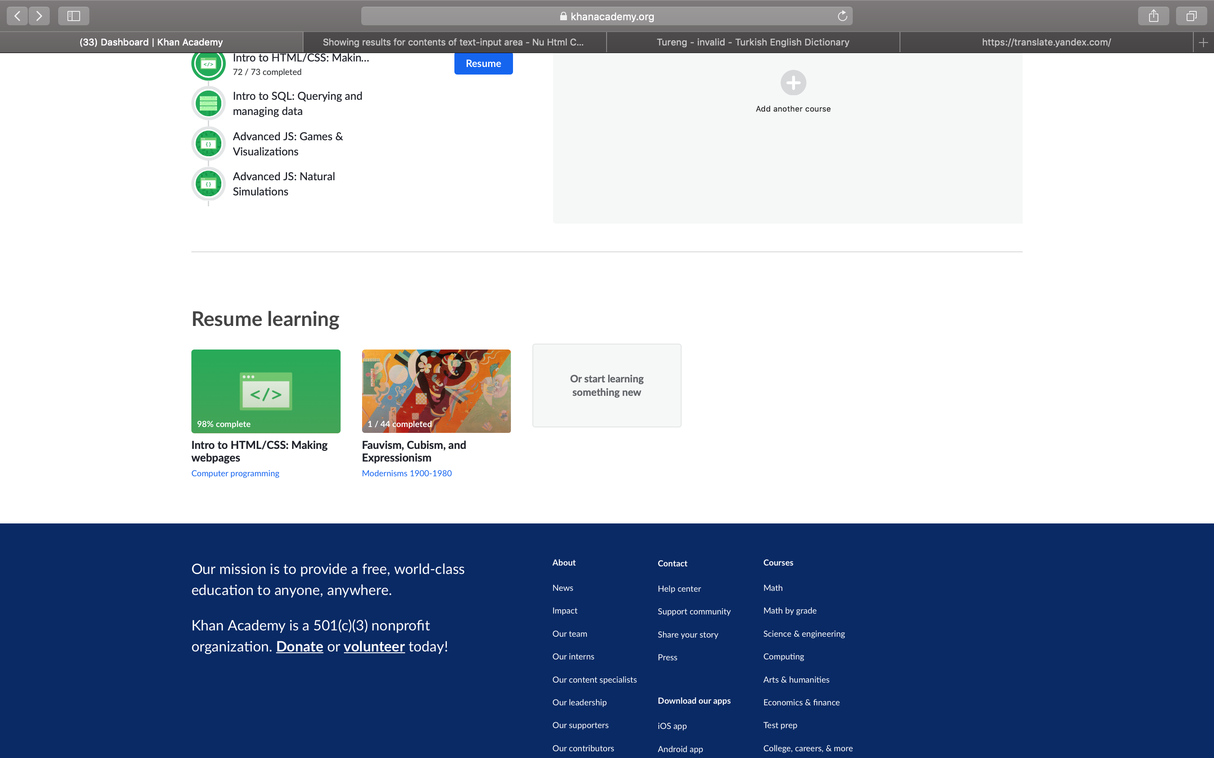Open the Fauvism, Cubism painting thumbnail
Viewport: 1214px width, 758px height.
click(436, 391)
